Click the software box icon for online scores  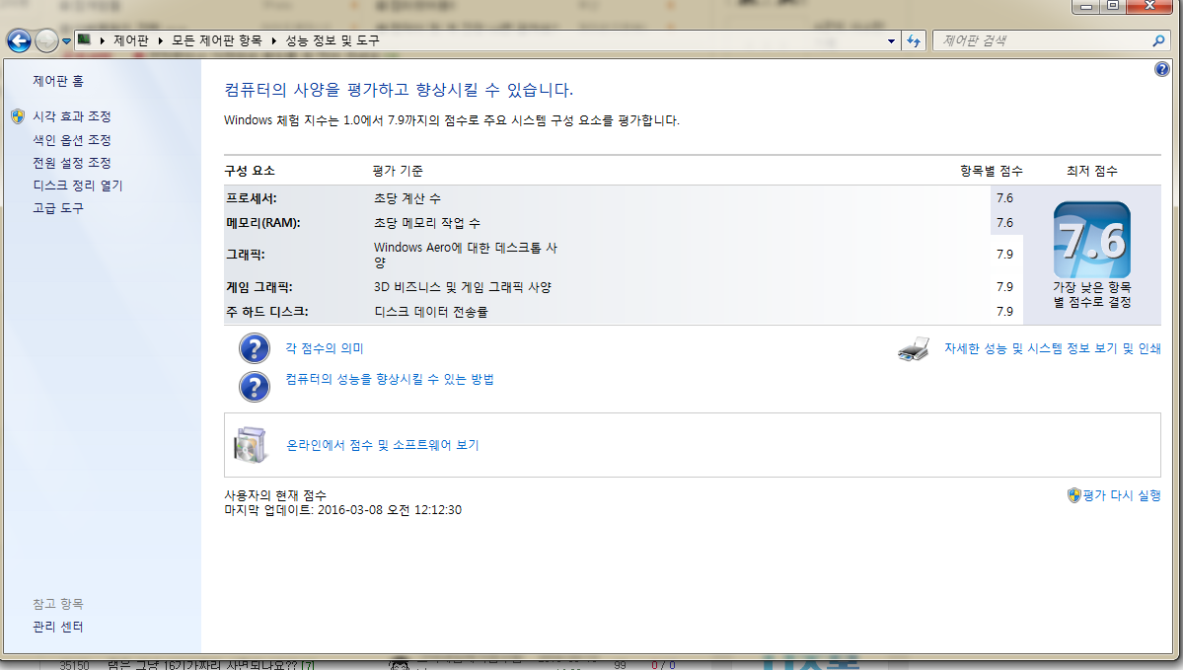tap(250, 445)
